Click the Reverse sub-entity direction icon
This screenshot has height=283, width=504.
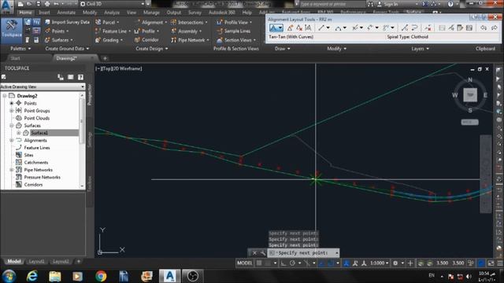coord(414,28)
